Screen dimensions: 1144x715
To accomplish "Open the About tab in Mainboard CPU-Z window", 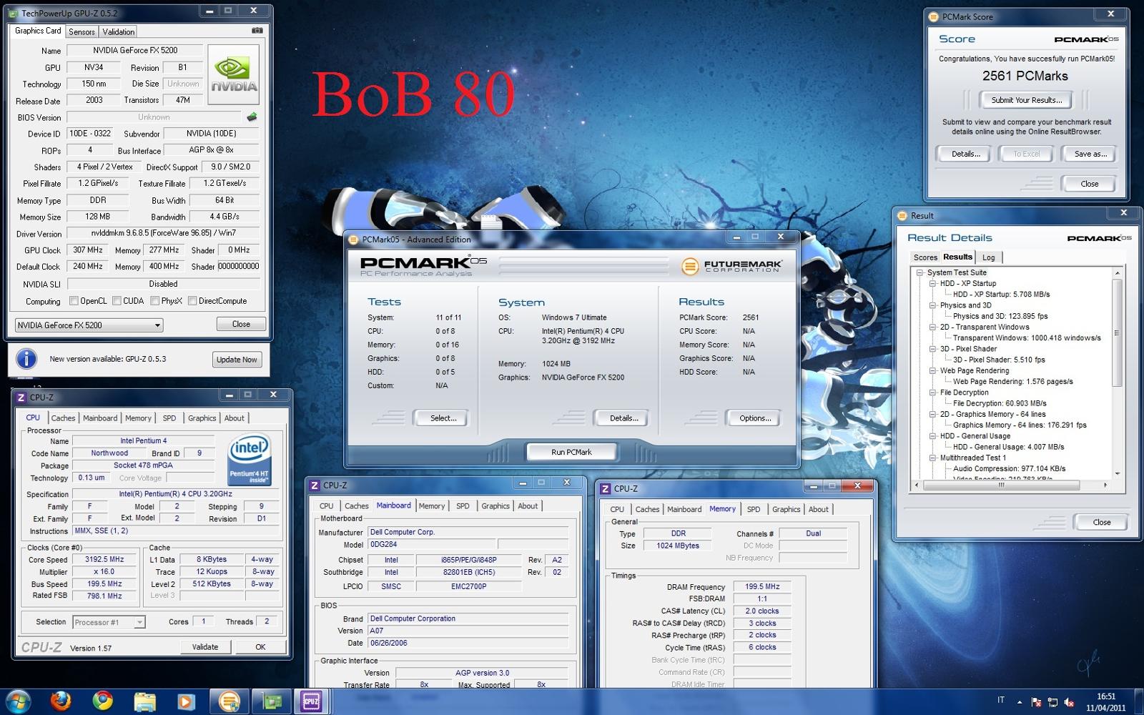I will click(x=528, y=506).
